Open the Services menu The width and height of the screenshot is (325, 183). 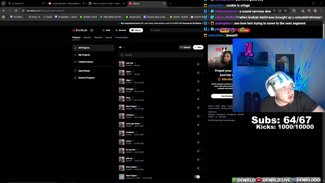121,30
